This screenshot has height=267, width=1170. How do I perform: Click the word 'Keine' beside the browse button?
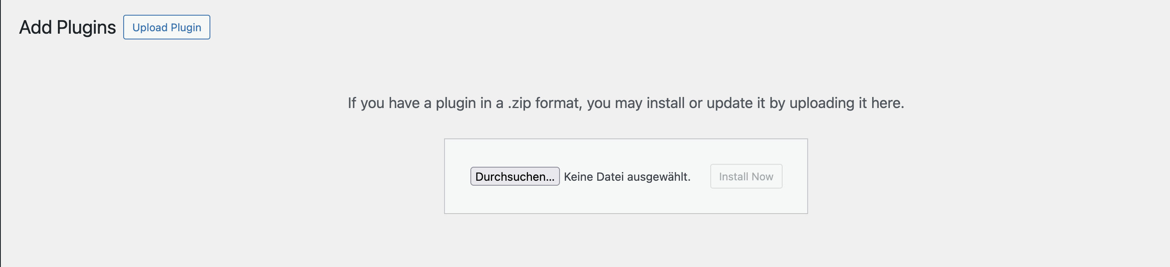coord(578,177)
